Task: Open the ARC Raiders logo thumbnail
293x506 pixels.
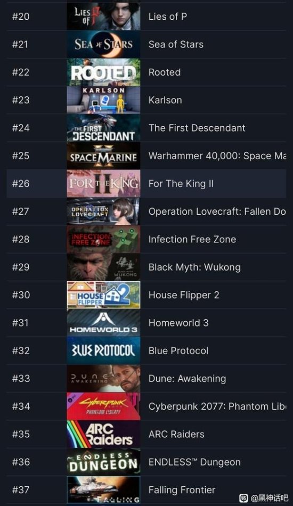Action: [103, 434]
